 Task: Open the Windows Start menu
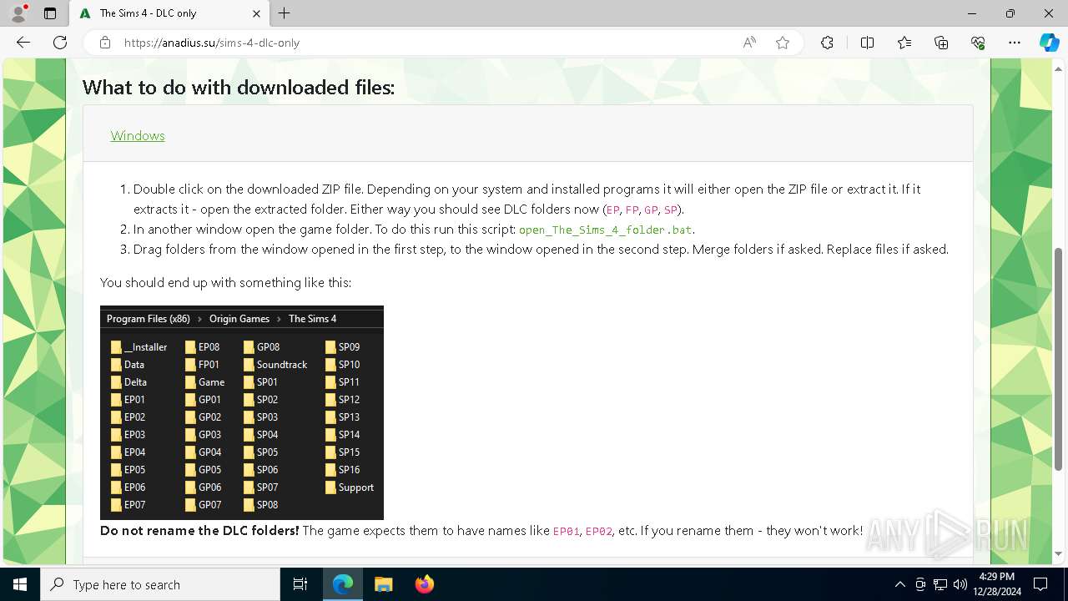(20, 584)
